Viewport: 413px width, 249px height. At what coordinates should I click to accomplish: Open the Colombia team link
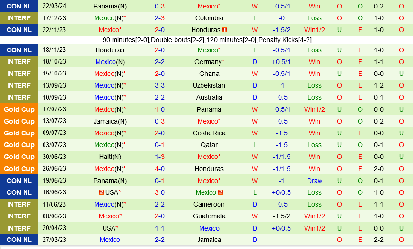(209, 18)
